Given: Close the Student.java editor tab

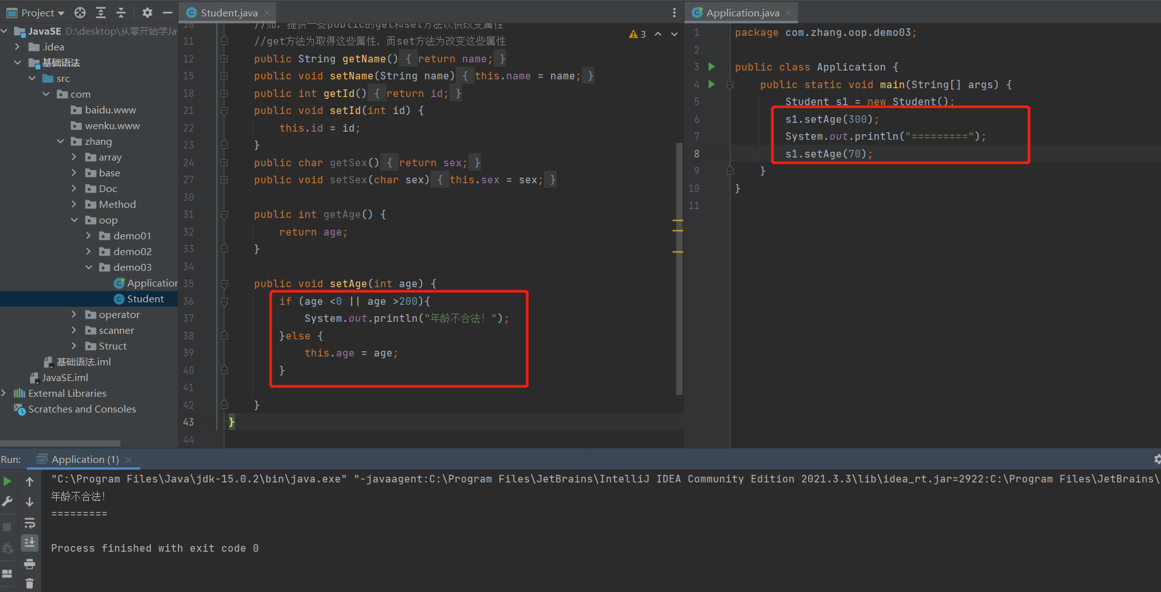Looking at the screenshot, I should tap(268, 13).
